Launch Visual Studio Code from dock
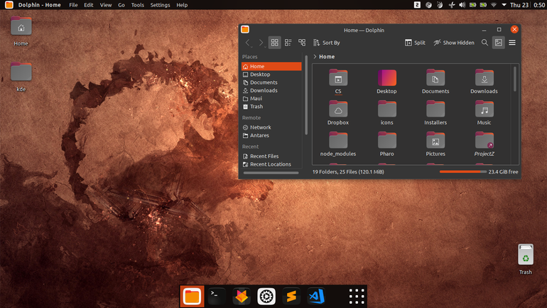Viewport: 547px width, 308px height. [x=316, y=297]
